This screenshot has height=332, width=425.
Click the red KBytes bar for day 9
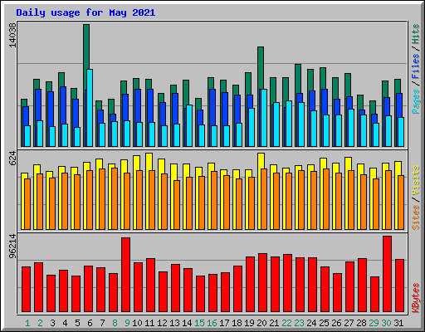[125, 275]
